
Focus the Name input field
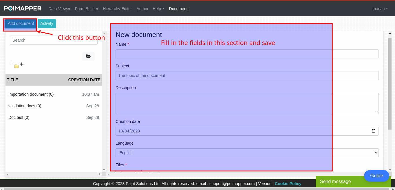247,54
